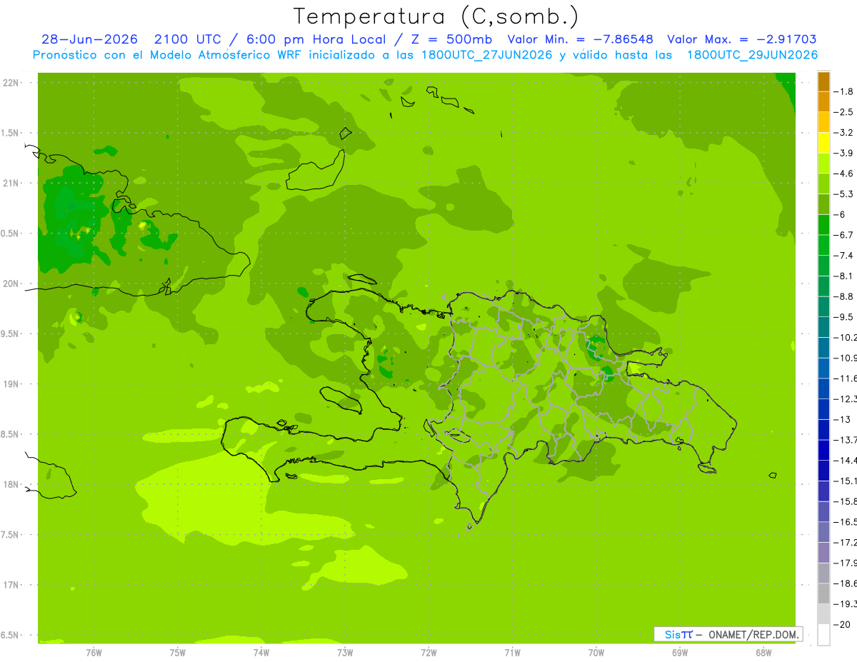This screenshot has height=662, width=857.
Task: Click the '-20' color bar value
Action: [841, 625]
